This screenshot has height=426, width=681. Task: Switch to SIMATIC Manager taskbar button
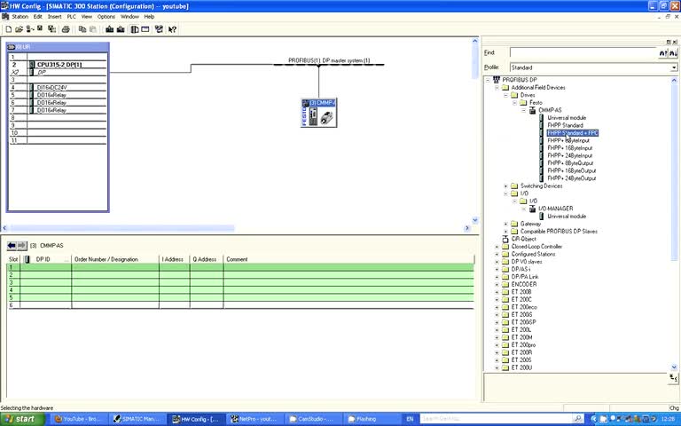point(136,419)
